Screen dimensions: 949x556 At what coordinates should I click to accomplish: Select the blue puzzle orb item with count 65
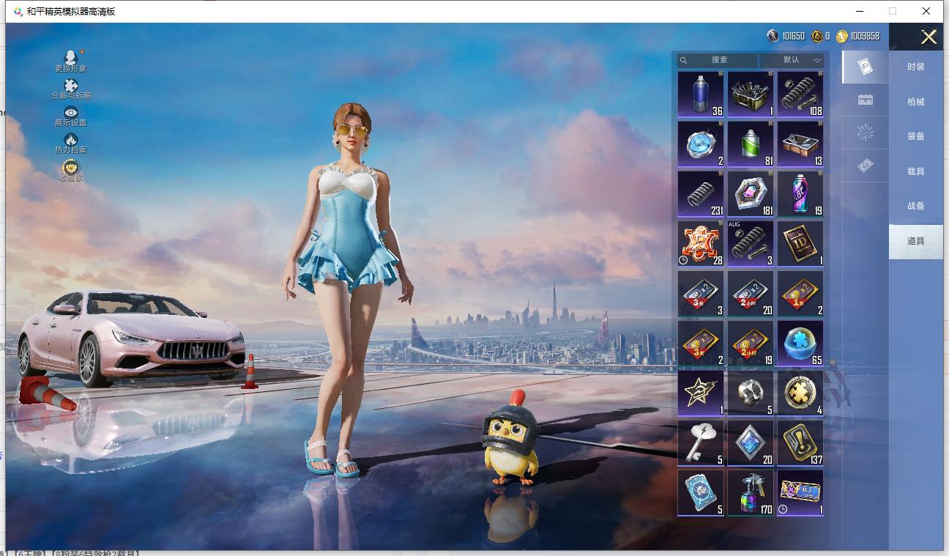(800, 344)
